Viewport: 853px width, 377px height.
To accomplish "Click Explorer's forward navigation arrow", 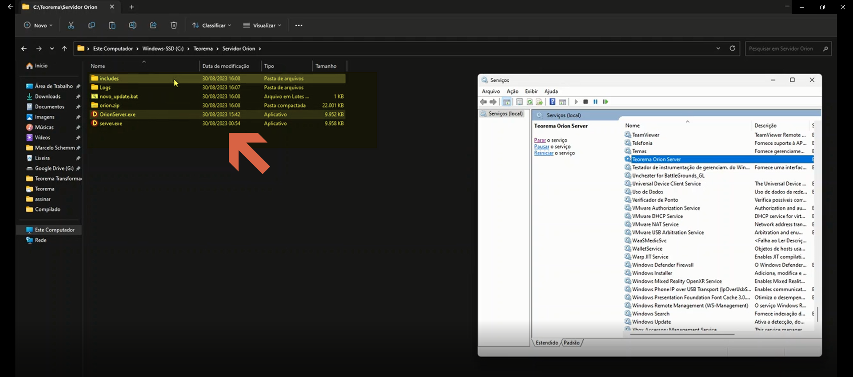I will pos(39,48).
